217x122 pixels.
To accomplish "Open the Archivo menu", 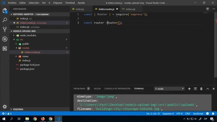I will point(12,3).
